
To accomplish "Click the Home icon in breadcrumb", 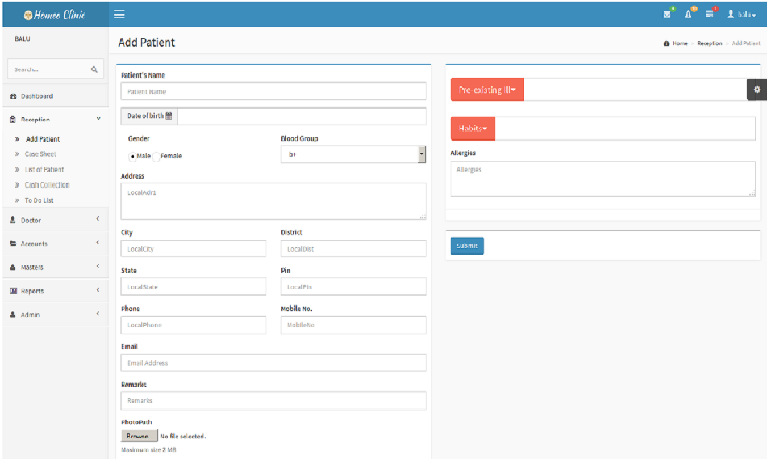I will pyautogui.click(x=666, y=44).
